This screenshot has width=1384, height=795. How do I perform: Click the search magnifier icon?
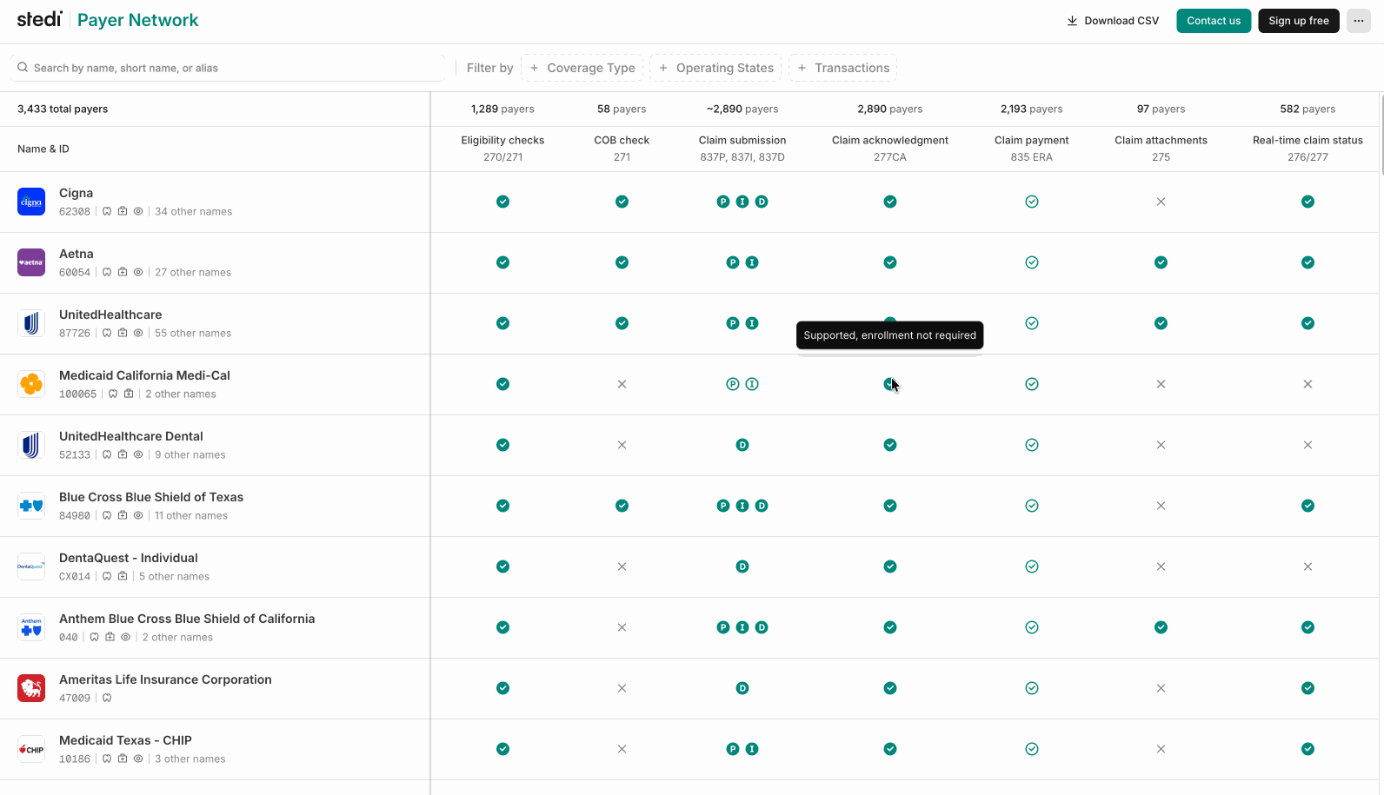[x=23, y=67]
